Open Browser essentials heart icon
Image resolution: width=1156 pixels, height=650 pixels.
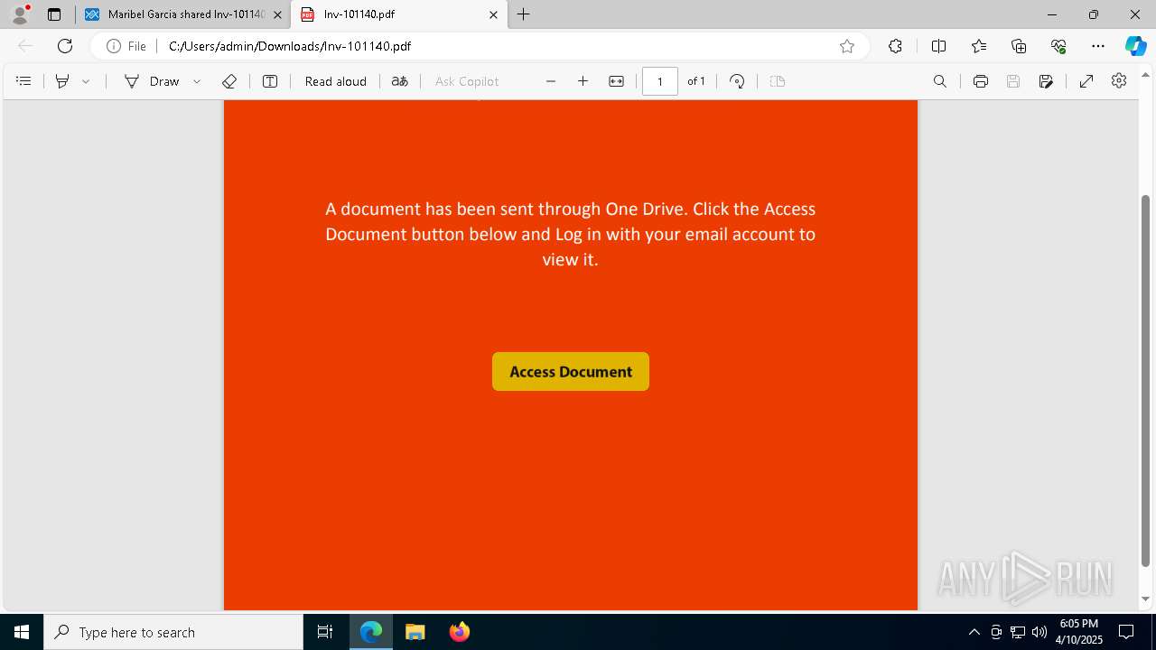[x=1058, y=46]
